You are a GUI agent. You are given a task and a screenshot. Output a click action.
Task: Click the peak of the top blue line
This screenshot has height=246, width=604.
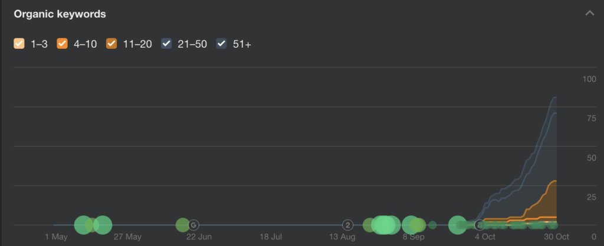coord(555,97)
